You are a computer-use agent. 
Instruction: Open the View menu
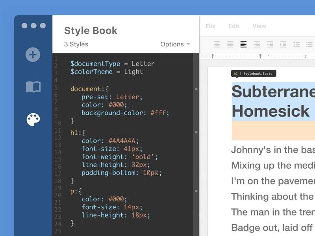pyautogui.click(x=259, y=26)
